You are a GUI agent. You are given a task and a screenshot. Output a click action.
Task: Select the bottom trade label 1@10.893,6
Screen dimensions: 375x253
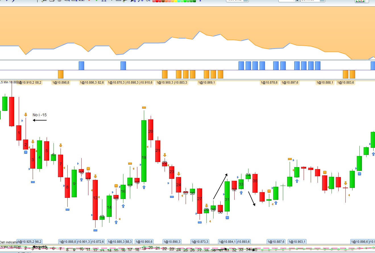click(x=243, y=242)
